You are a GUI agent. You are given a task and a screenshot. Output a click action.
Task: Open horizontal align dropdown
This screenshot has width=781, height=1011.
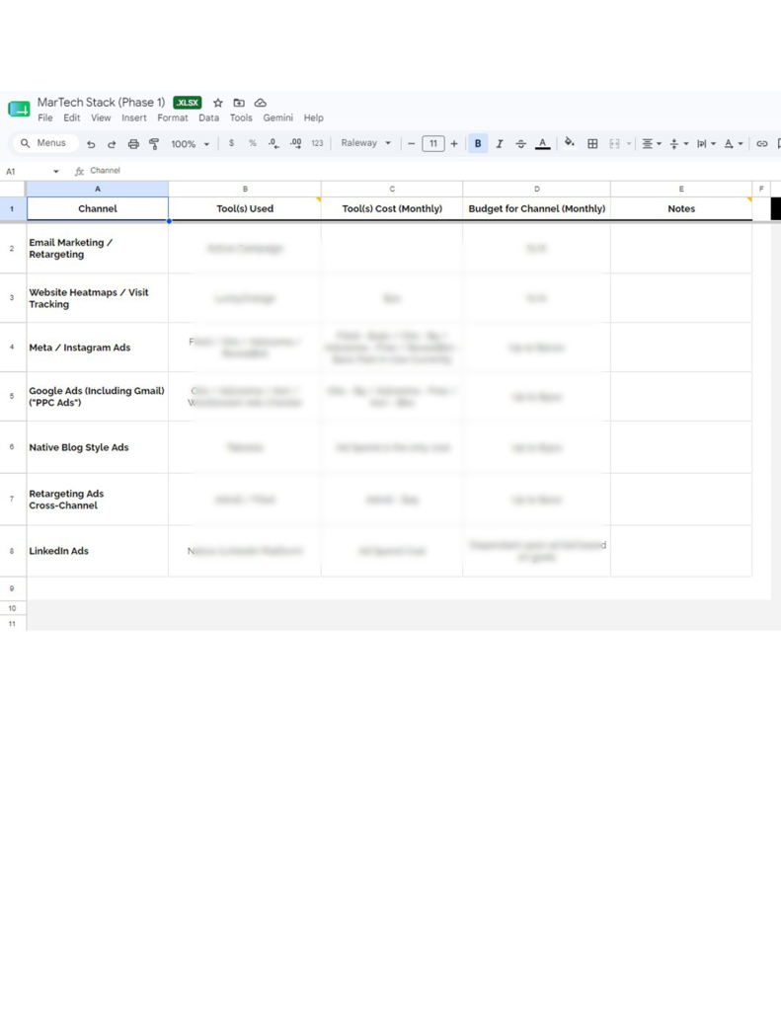pos(652,144)
